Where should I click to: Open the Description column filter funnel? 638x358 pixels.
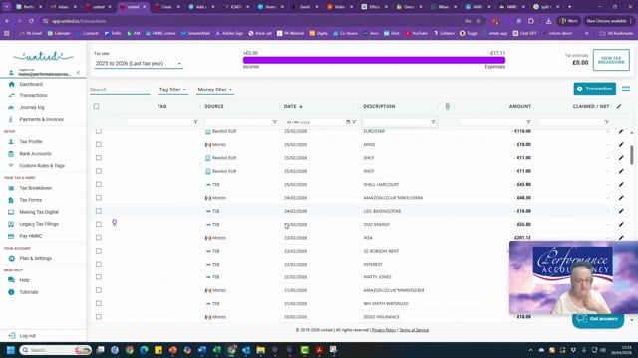point(433,122)
